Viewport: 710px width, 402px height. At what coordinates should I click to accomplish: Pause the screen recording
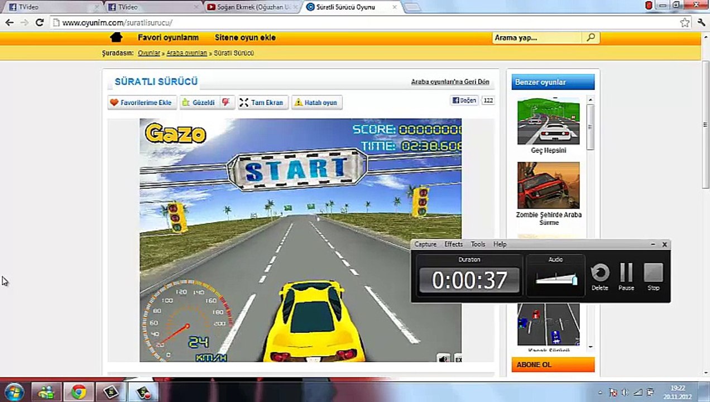[626, 277]
